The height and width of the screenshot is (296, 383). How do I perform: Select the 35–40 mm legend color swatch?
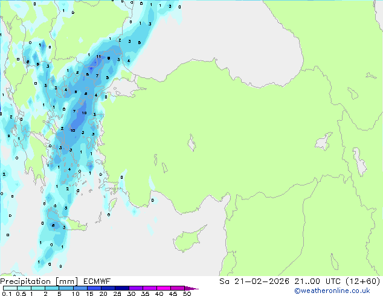pos(149,288)
